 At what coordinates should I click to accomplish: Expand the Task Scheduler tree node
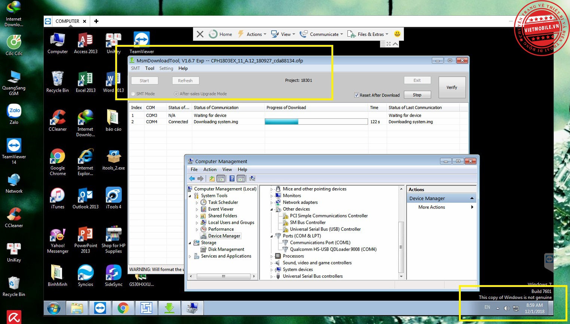(197, 202)
